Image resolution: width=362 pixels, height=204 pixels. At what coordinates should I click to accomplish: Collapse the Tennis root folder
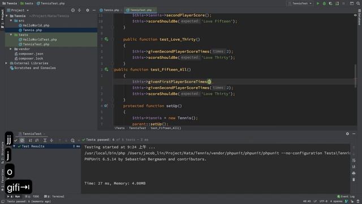(7, 16)
